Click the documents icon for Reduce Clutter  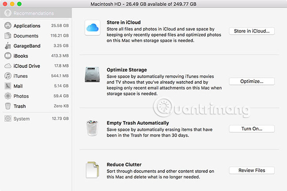(92, 170)
